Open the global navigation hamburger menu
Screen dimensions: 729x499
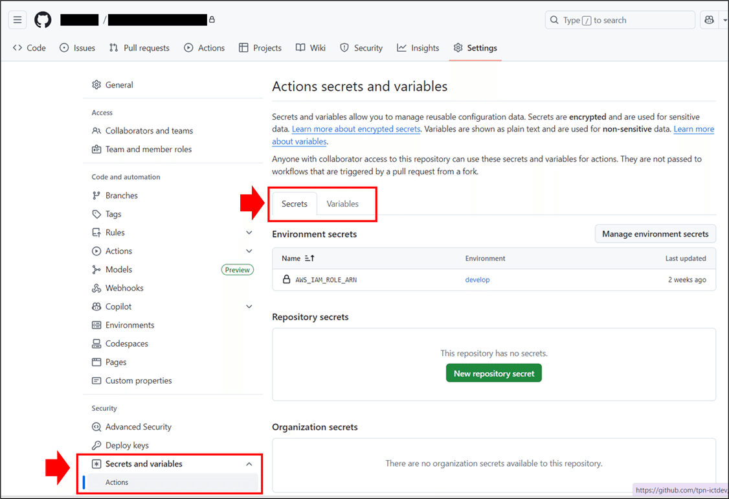coord(17,19)
